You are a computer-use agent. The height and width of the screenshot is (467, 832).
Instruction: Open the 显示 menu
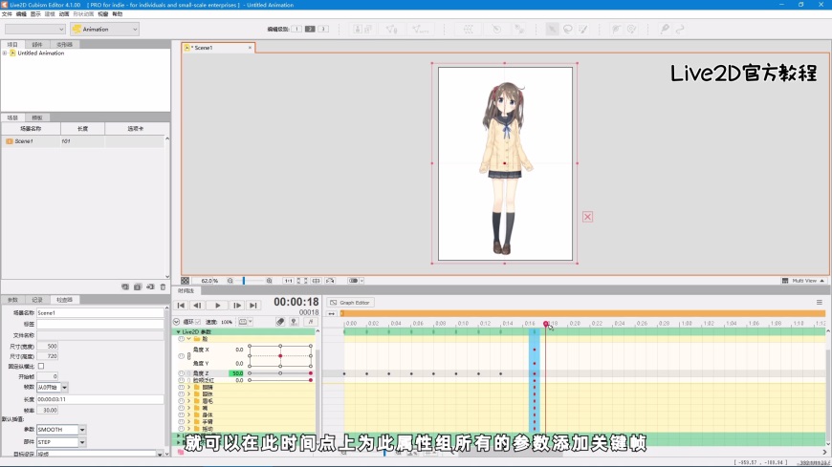(x=35, y=13)
